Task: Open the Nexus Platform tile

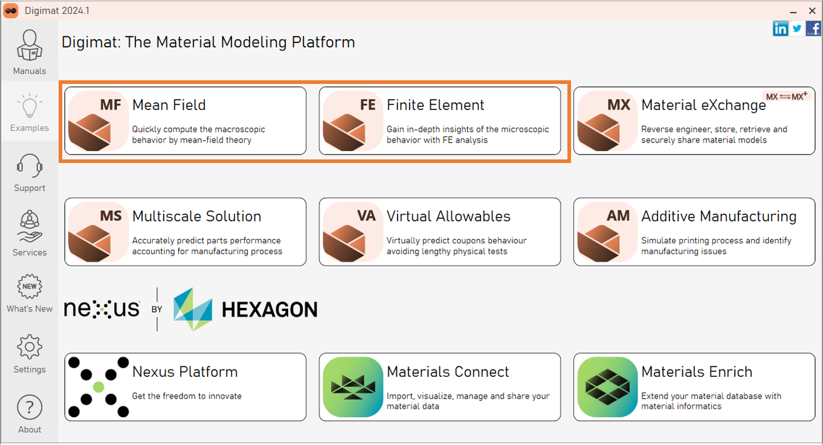Action: 185,387
